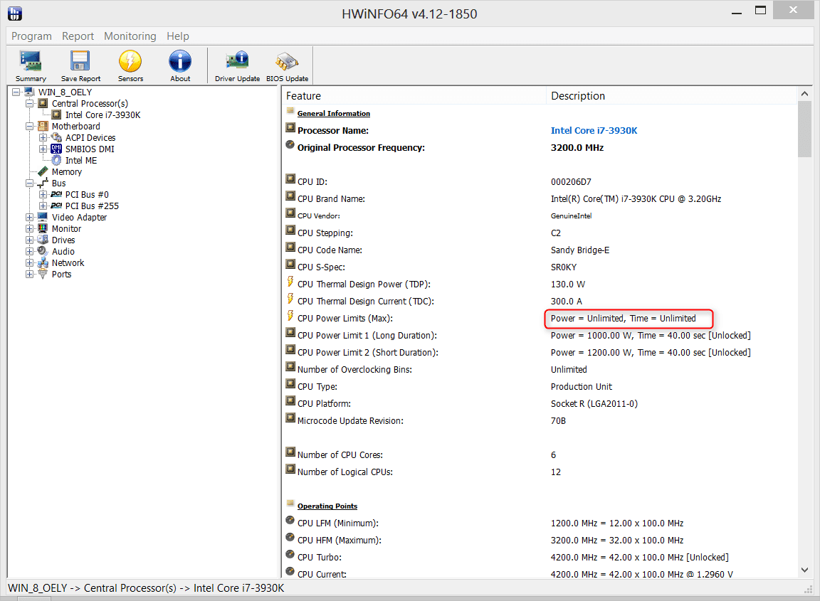Click the PCI Bus #0 icon
The width and height of the screenshot is (820, 601).
[56, 194]
